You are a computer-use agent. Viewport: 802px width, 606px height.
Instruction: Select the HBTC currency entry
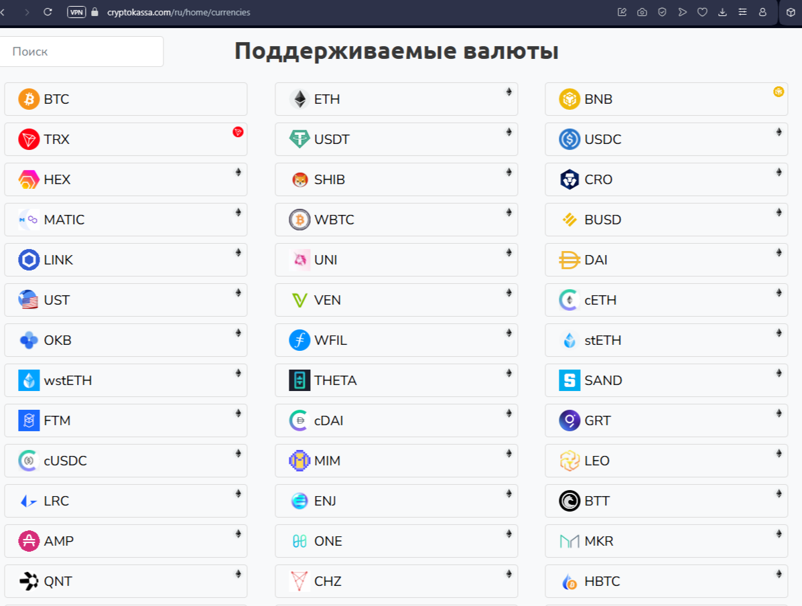[667, 581]
